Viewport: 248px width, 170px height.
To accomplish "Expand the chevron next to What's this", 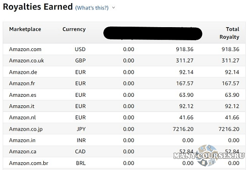I will pyautogui.click(x=113, y=7).
